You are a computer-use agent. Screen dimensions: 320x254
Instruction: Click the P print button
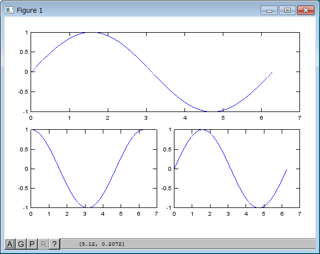(x=32, y=244)
